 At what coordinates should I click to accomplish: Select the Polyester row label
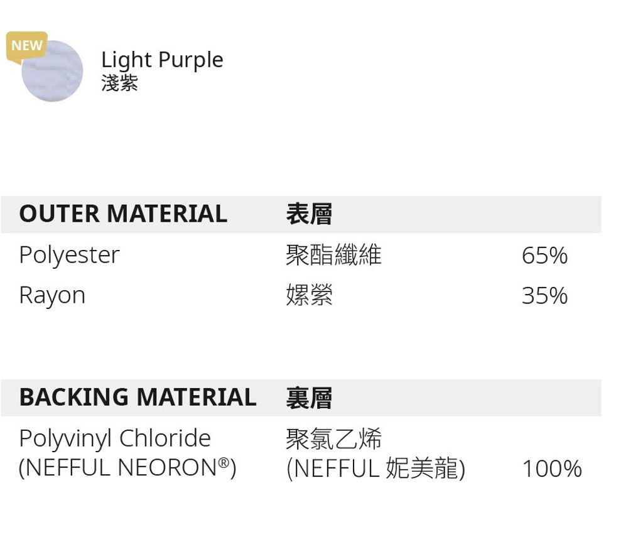point(69,255)
